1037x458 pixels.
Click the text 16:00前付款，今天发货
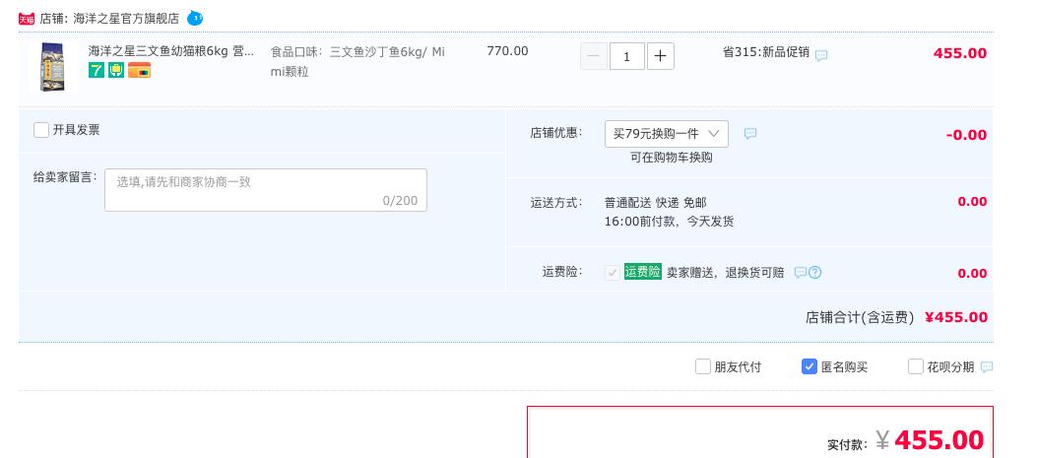pyautogui.click(x=670, y=222)
